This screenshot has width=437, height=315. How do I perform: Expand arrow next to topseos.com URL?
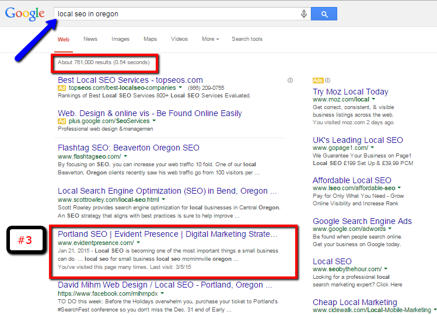point(180,87)
